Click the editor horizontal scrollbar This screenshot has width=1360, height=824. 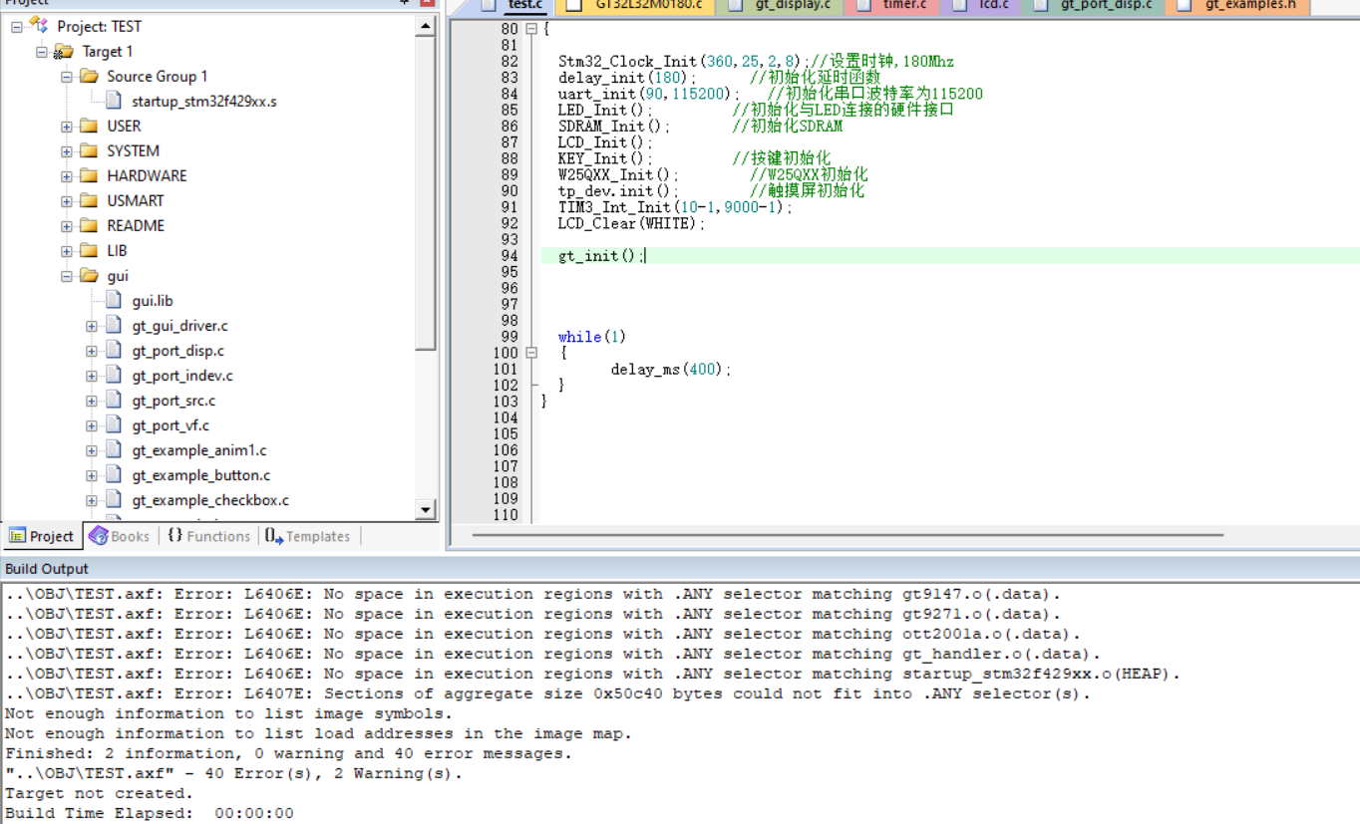tap(848, 535)
